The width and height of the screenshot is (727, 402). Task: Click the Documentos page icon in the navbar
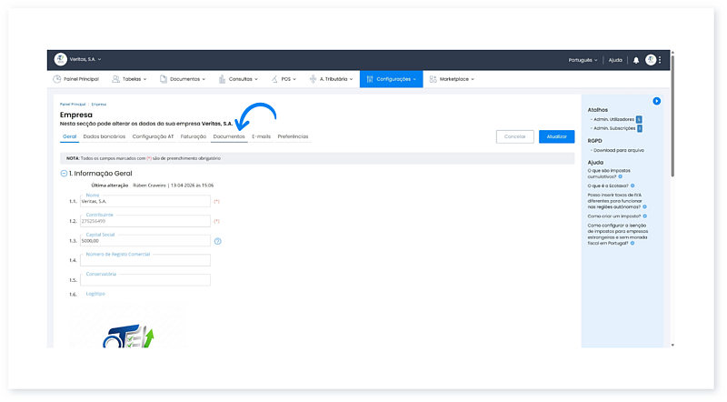164,79
